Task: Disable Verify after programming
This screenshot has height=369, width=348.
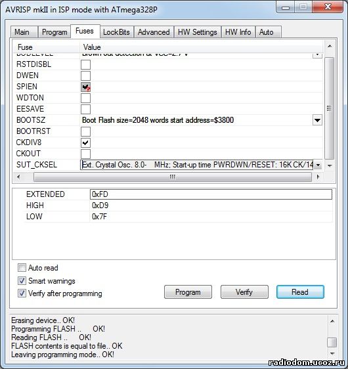Action: tap(22, 293)
